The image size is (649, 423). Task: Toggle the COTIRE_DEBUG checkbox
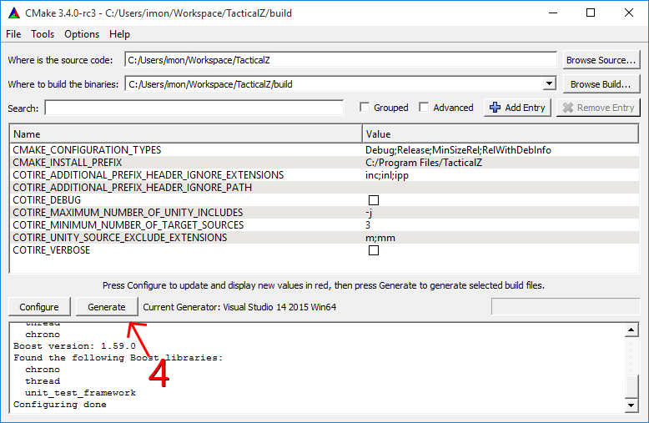(x=374, y=200)
